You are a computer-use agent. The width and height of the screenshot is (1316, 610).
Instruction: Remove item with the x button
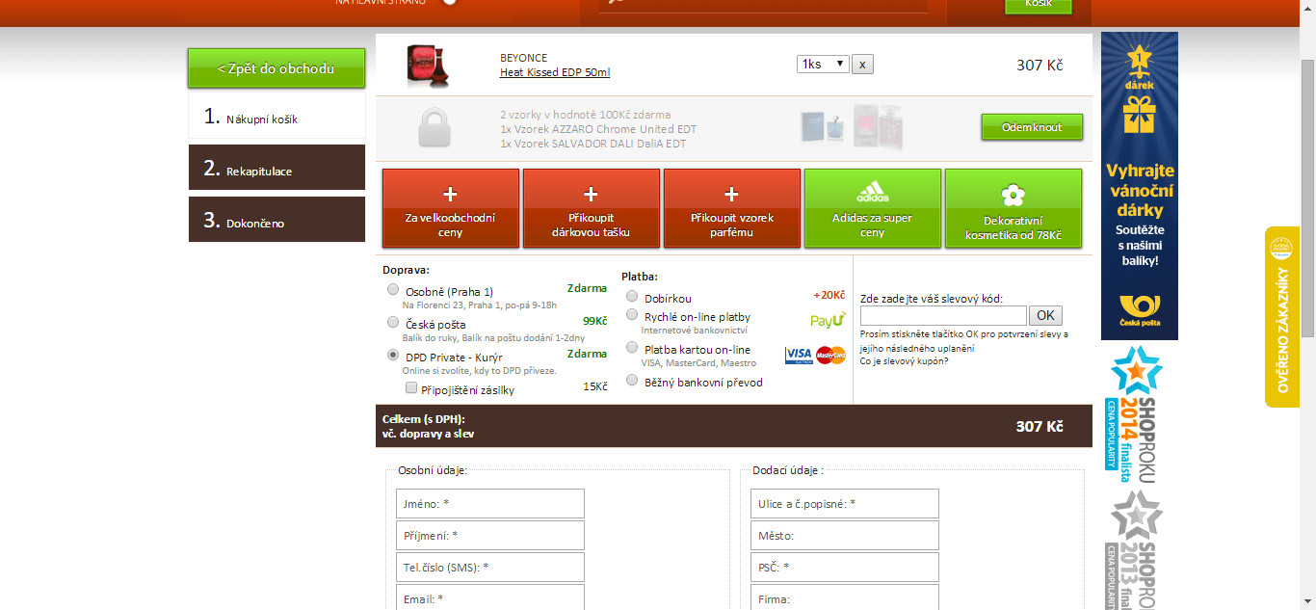862,65
